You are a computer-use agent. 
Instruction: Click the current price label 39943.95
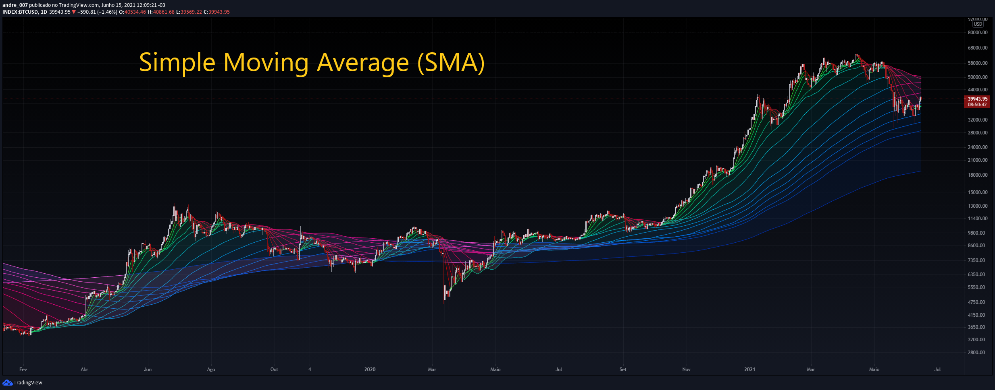[978, 99]
